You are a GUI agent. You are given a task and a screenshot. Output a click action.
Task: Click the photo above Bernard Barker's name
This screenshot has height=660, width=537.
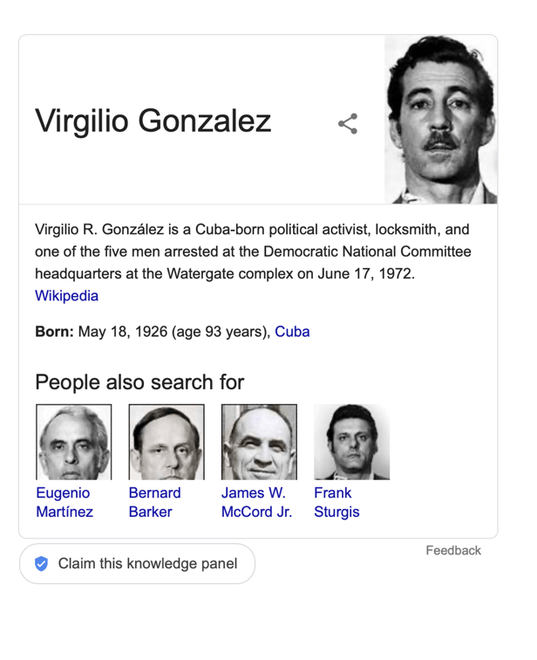tap(167, 441)
